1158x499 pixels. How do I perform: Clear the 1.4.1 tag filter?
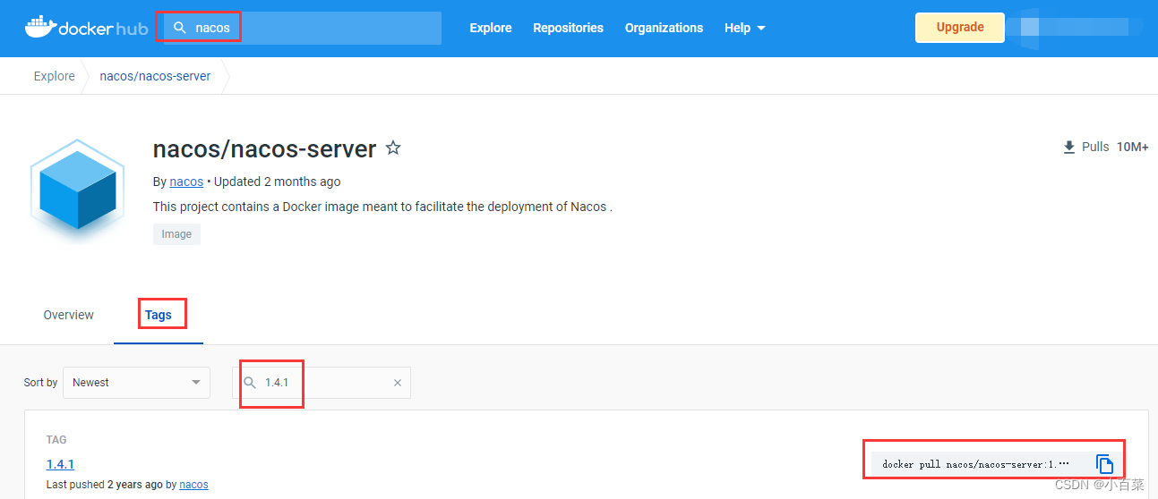(398, 383)
